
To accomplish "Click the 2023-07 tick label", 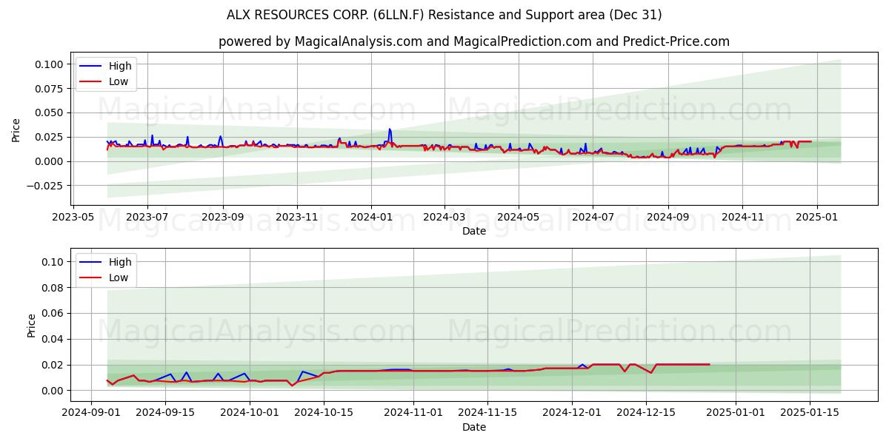I will [x=147, y=218].
